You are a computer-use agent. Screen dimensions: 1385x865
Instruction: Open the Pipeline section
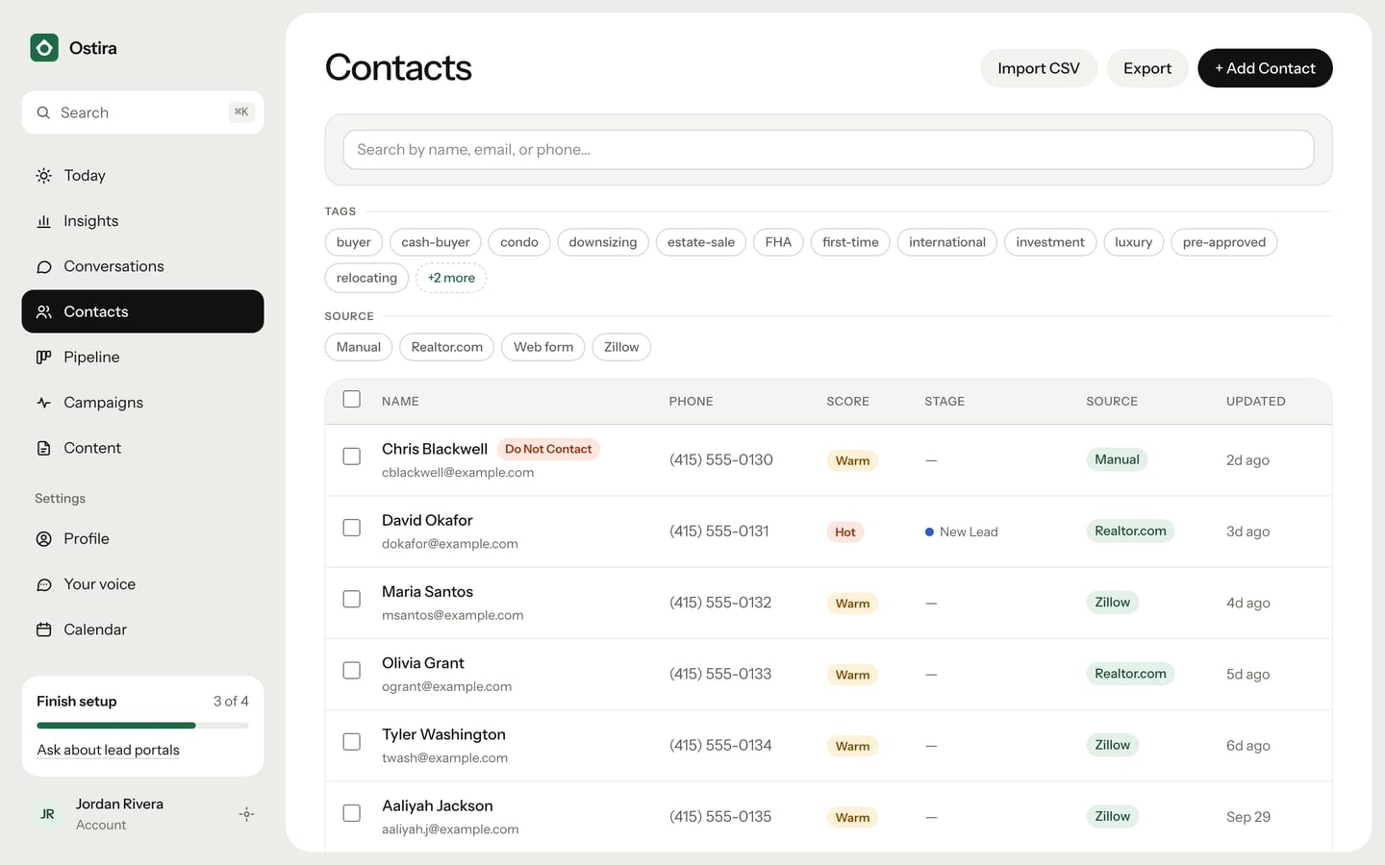pyautogui.click(x=142, y=357)
